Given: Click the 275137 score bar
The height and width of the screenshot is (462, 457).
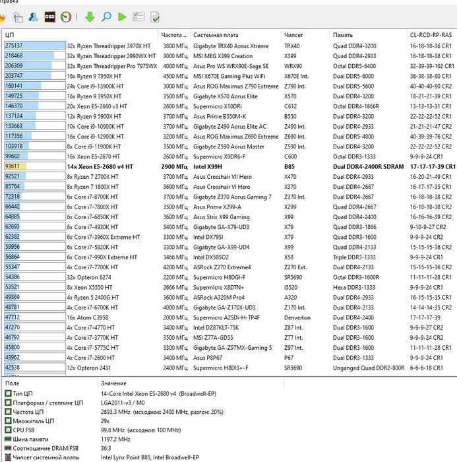Looking at the screenshot, I should 35,46.
